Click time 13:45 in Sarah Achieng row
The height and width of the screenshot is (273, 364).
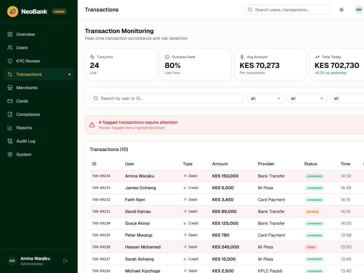coord(346,259)
